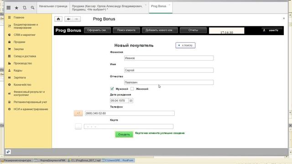292x164 pixels.
Task: Click Добавить нового кли... button
Action: (160, 30)
